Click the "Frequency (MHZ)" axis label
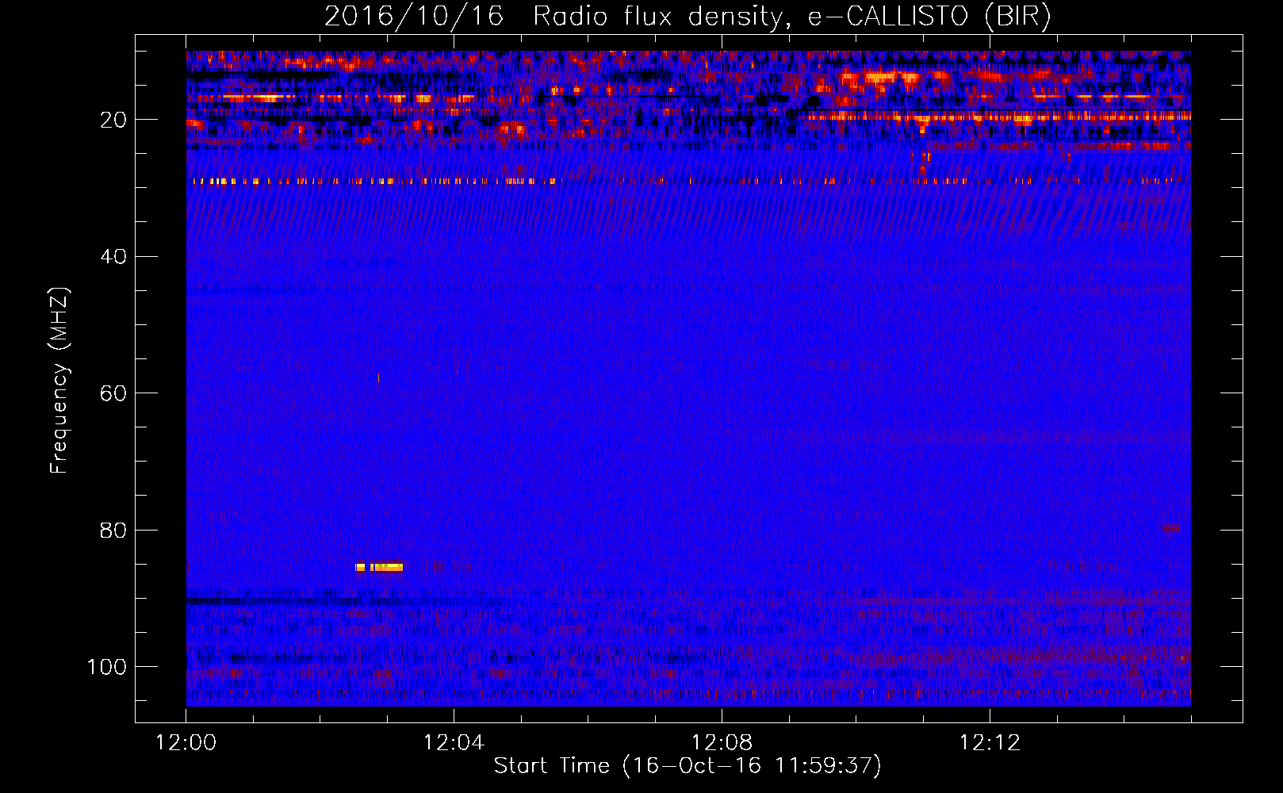Viewport: 1283px width, 793px height. coord(59,381)
